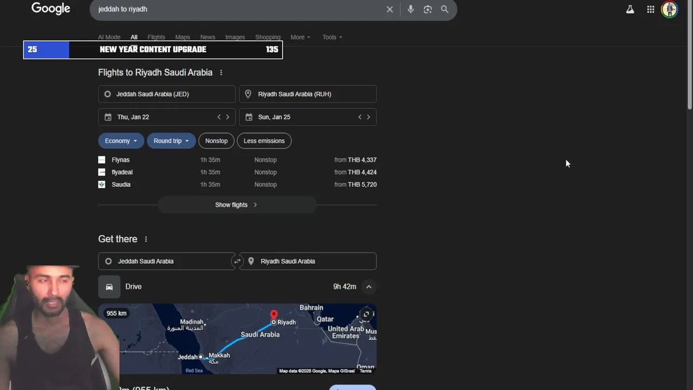
Task: Open Google Lens image search icon
Action: pos(428,9)
